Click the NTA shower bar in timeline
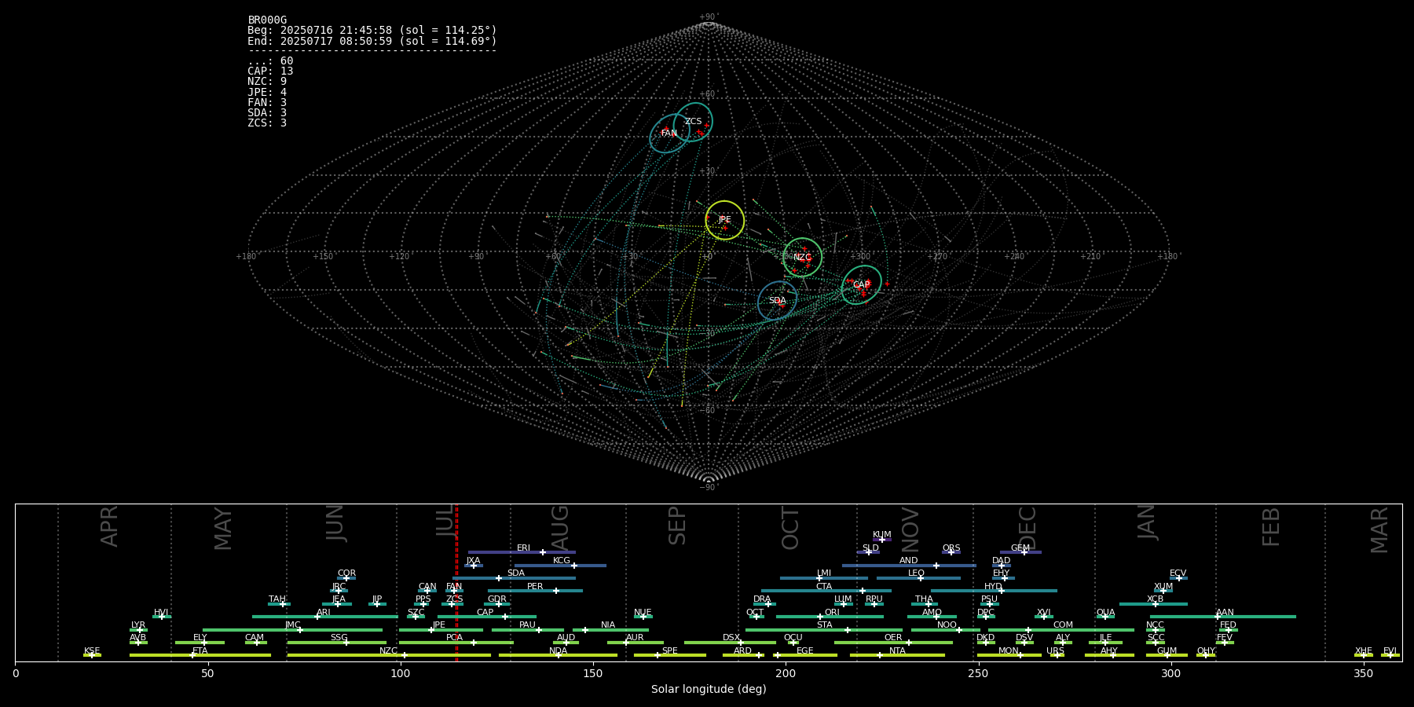The image size is (1414, 707). tap(897, 655)
